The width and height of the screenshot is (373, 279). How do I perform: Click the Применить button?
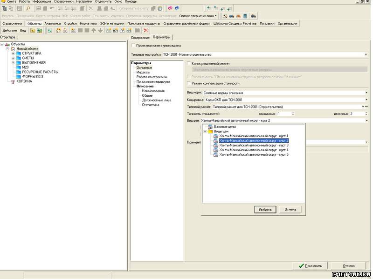coord(310,266)
